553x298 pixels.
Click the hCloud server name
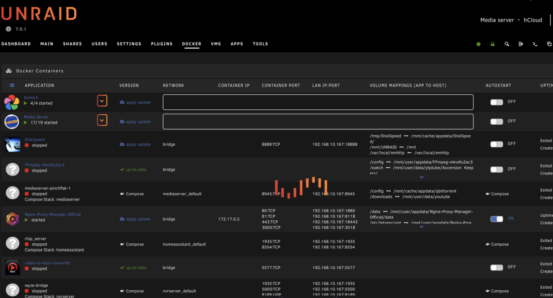pyautogui.click(x=533, y=20)
